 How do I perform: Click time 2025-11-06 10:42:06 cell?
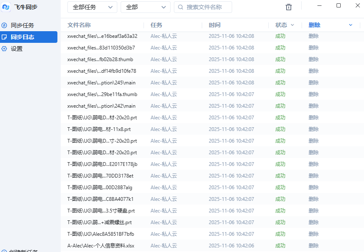pyautogui.click(x=231, y=246)
